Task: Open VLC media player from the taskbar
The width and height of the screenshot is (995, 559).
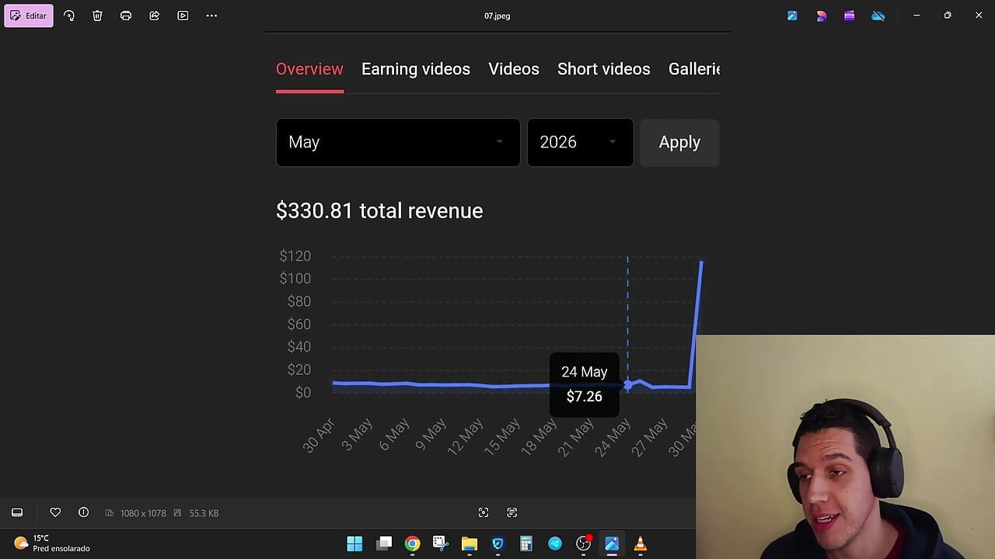Action: pos(641,543)
